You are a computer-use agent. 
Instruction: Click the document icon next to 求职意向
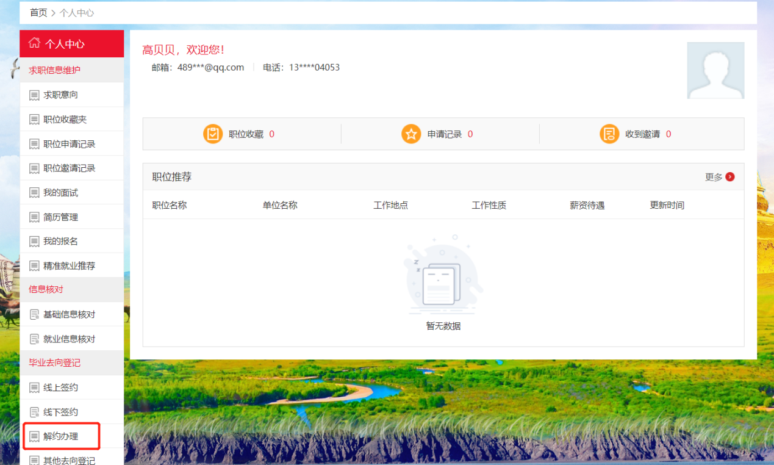click(34, 95)
